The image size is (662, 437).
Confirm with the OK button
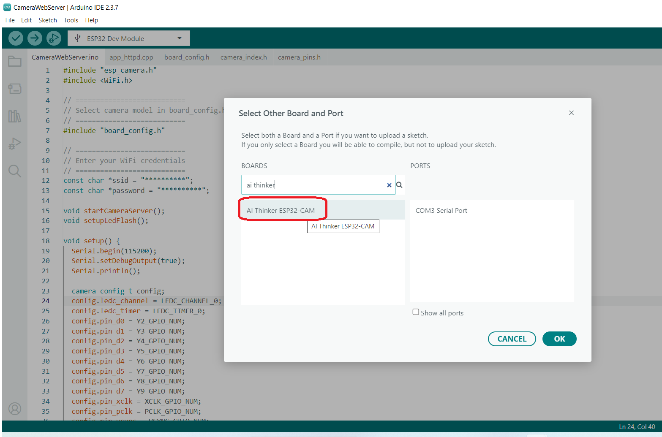pyautogui.click(x=559, y=339)
